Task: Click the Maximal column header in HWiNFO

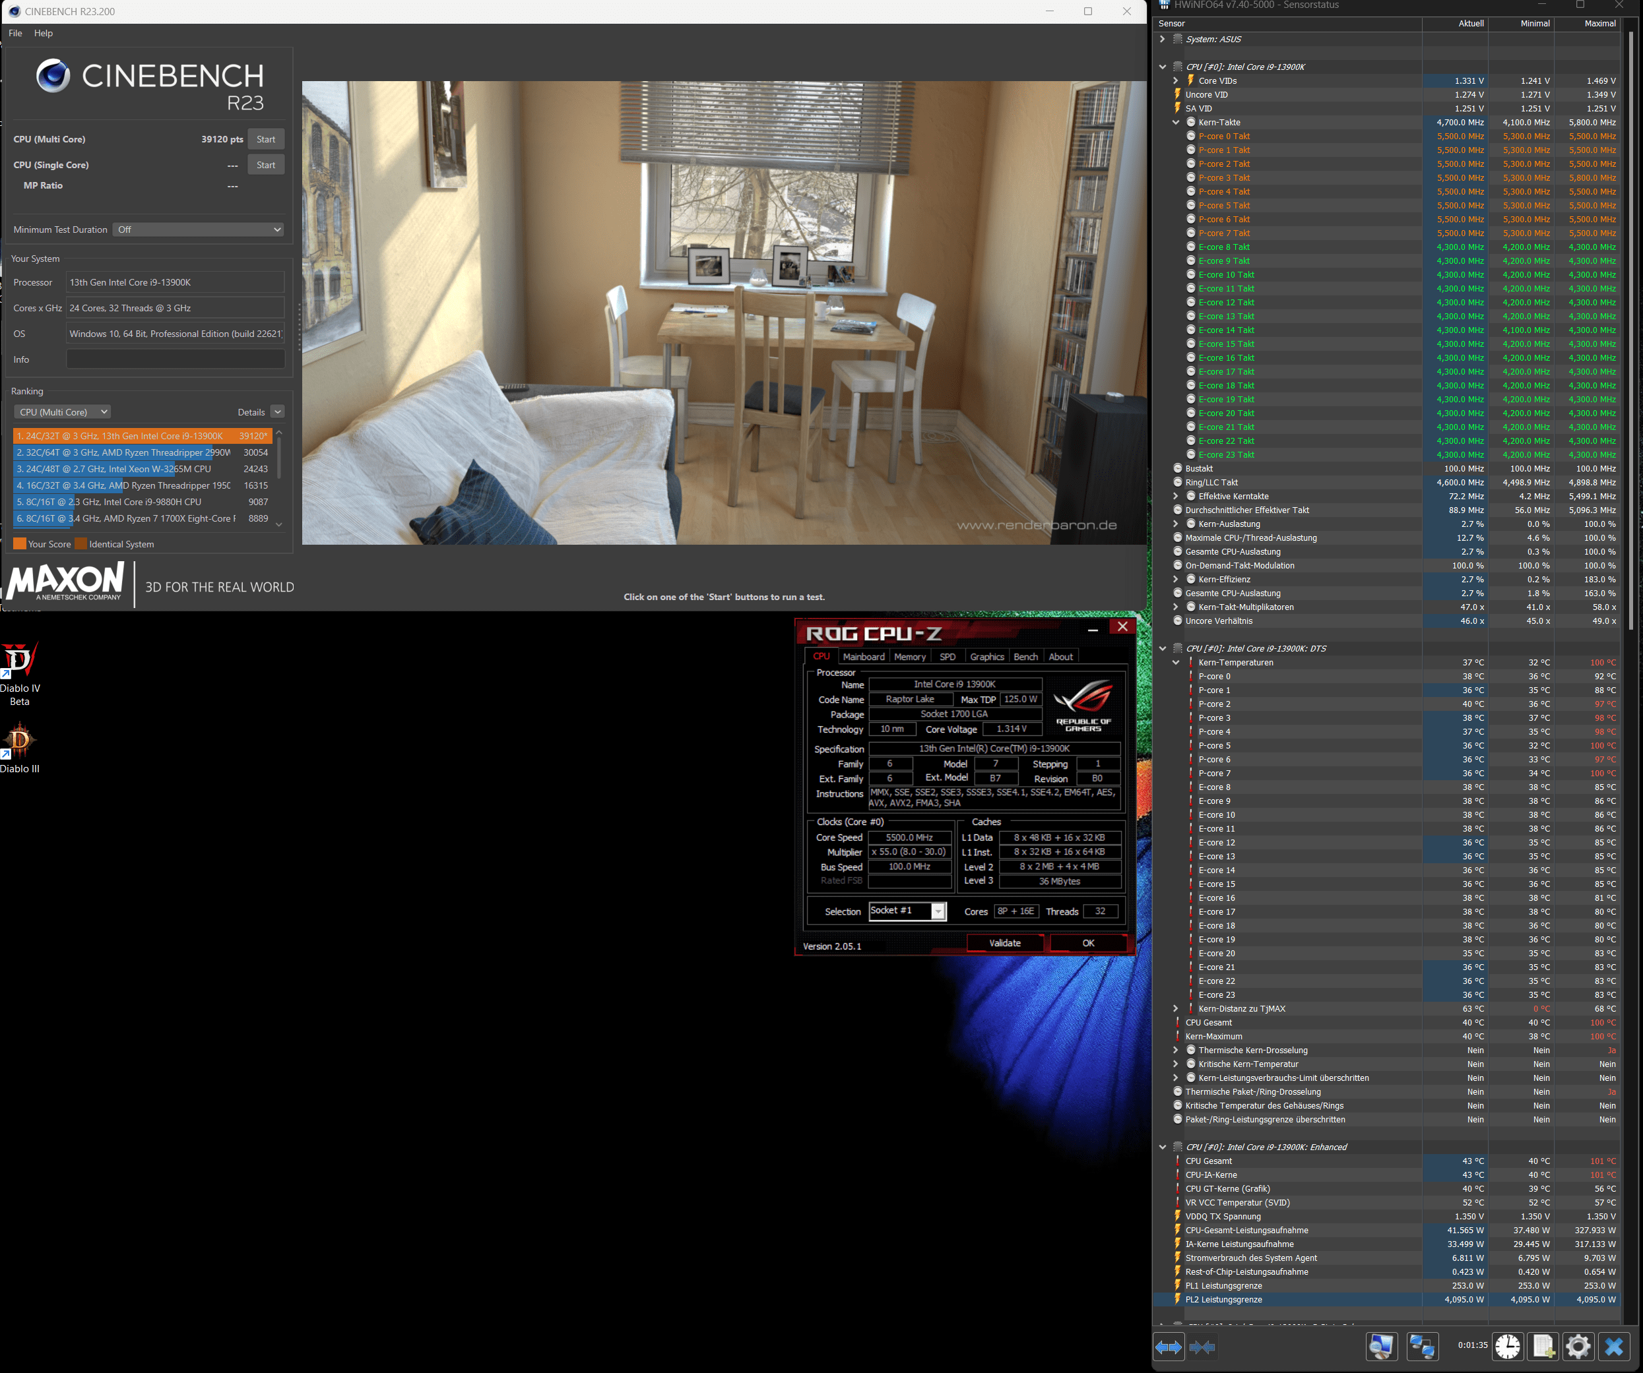Action: tap(1588, 24)
